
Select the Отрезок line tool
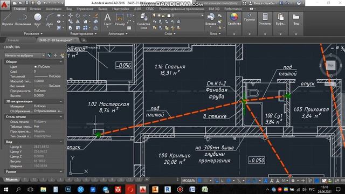[8, 19]
